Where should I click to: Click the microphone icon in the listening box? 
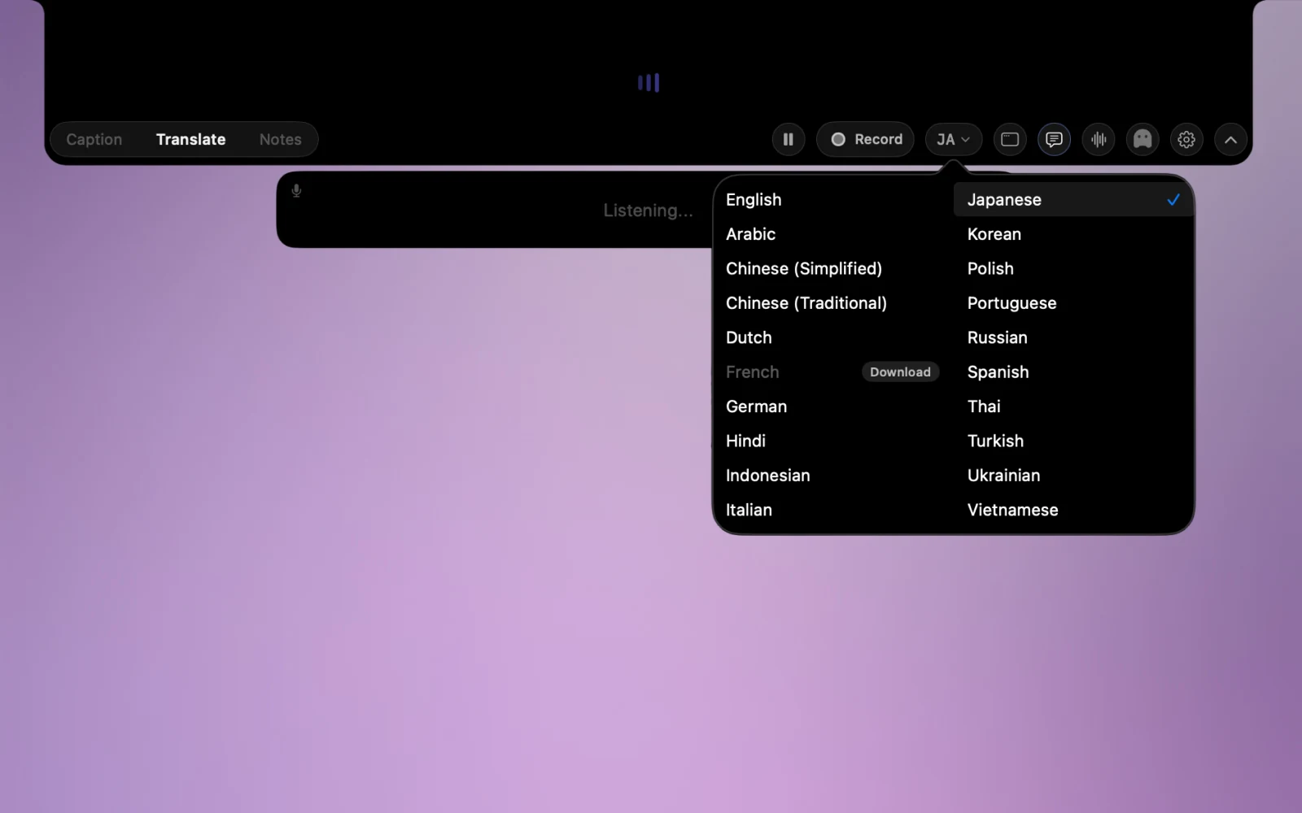[x=296, y=191]
